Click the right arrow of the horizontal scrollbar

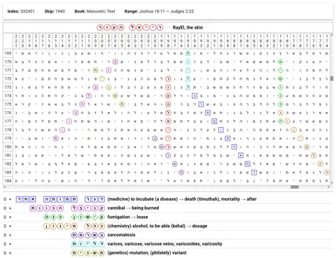point(329,187)
